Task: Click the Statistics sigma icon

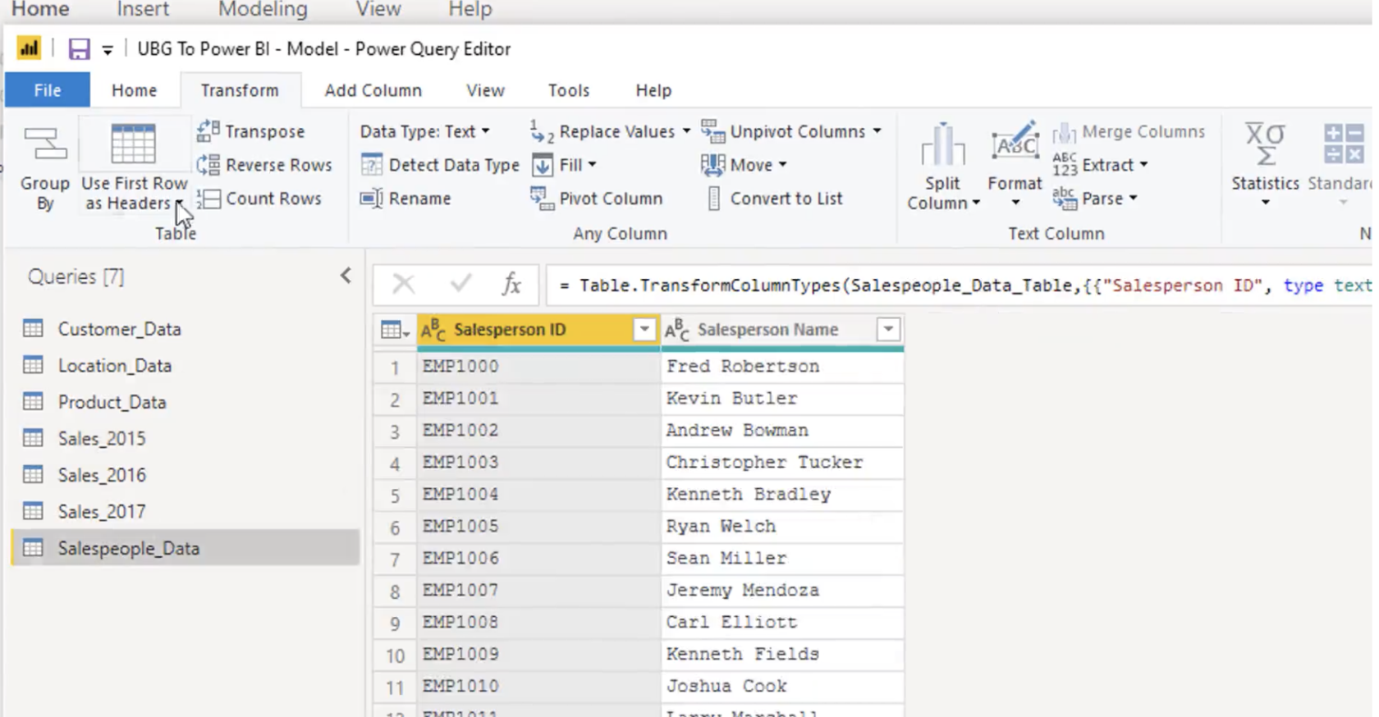Action: point(1265,144)
